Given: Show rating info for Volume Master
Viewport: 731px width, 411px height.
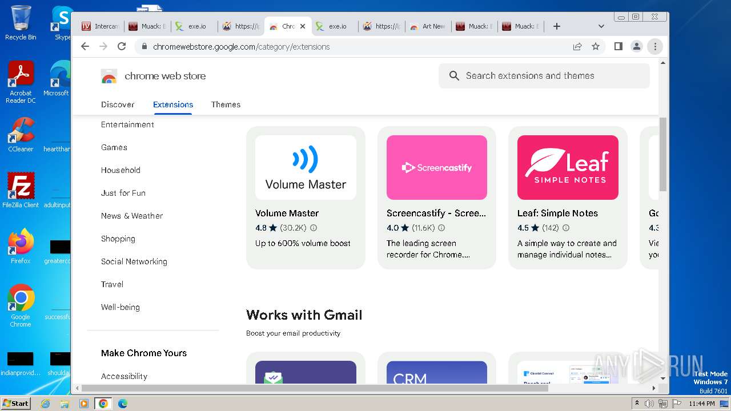Looking at the screenshot, I should point(314,228).
